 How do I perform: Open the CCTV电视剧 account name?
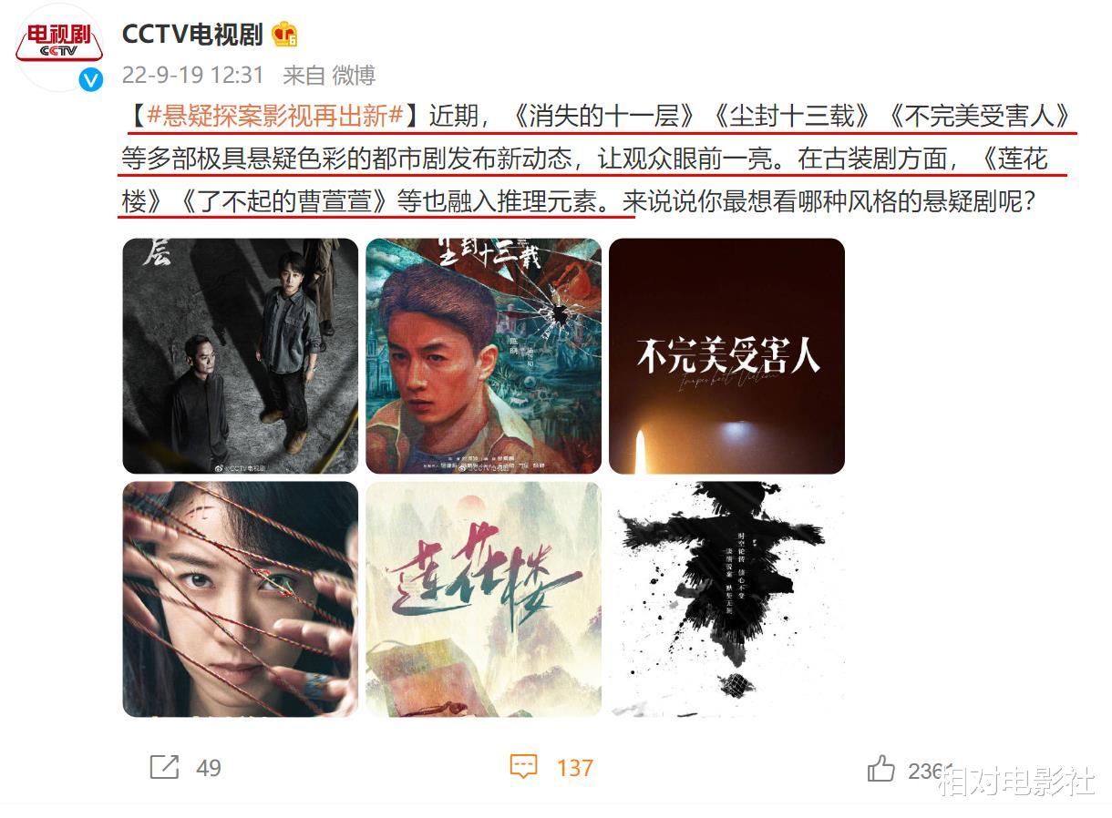tap(192, 35)
